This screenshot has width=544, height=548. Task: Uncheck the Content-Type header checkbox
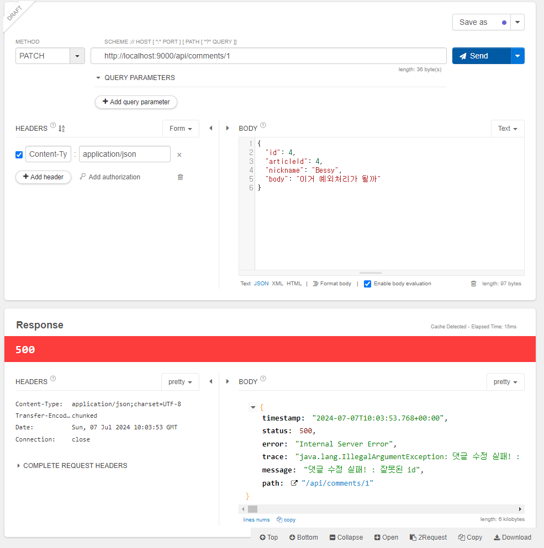19,155
